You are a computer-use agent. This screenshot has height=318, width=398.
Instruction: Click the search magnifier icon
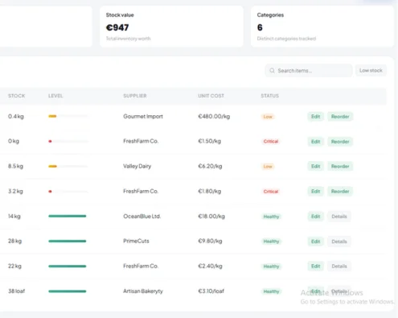click(x=272, y=71)
